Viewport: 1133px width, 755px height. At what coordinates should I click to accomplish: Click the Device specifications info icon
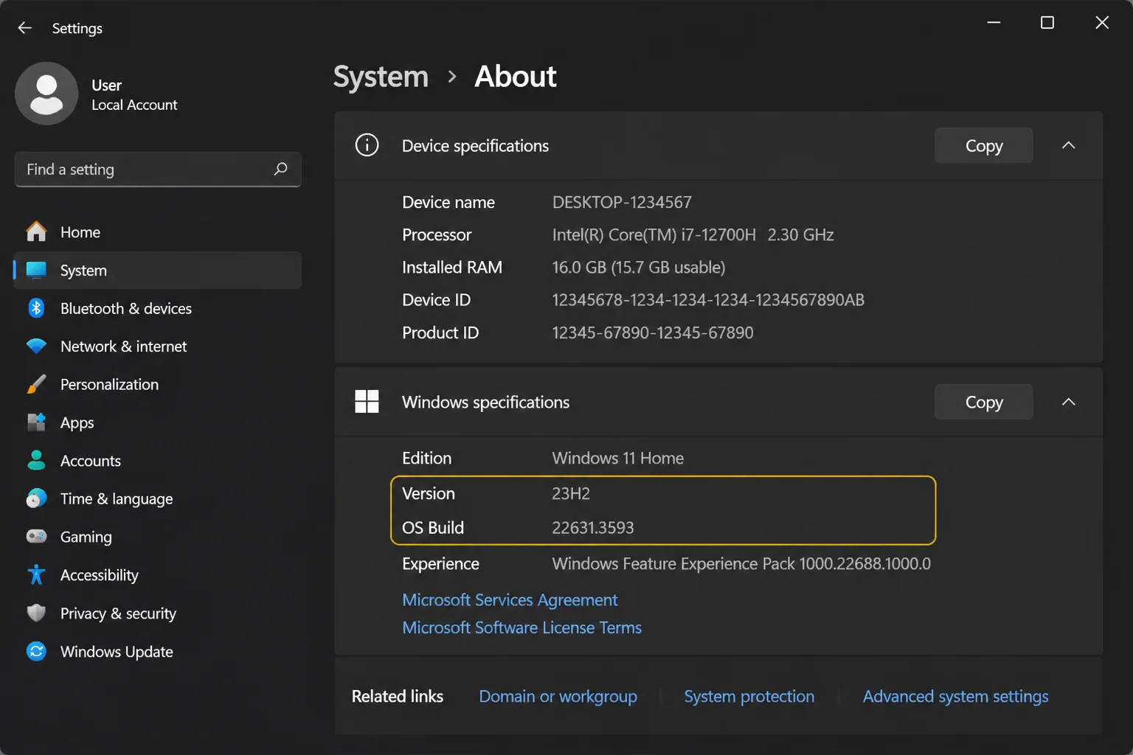[367, 145]
